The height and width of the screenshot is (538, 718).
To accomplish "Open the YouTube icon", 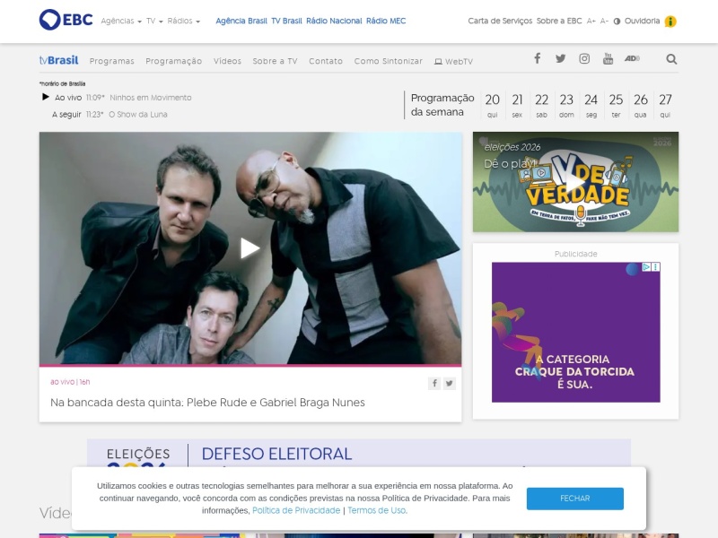I will 608,58.
